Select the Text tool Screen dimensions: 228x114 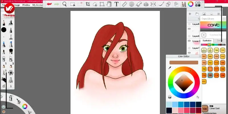click(x=117, y=4)
